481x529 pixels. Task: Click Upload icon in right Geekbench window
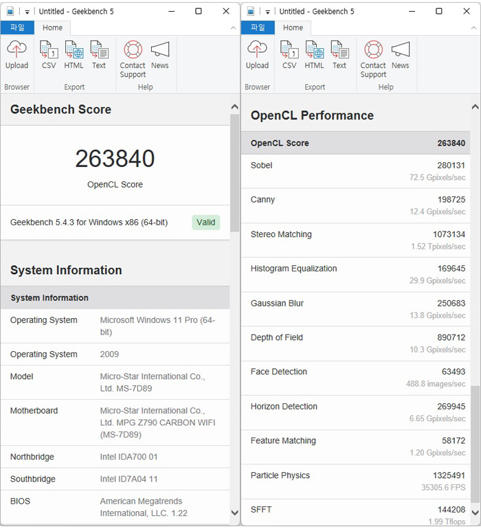click(257, 55)
